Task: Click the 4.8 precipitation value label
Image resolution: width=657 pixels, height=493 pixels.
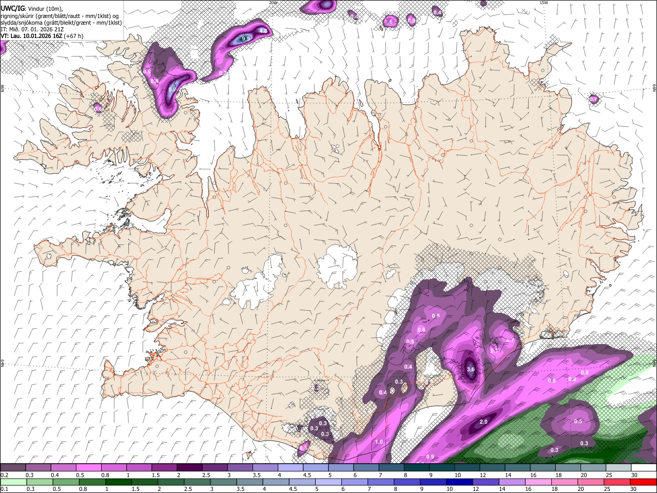Action: coord(263,31)
